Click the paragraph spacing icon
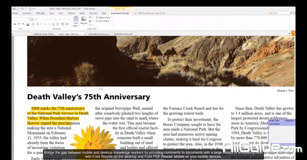The height and width of the screenshot is (160, 307). (58, 24)
